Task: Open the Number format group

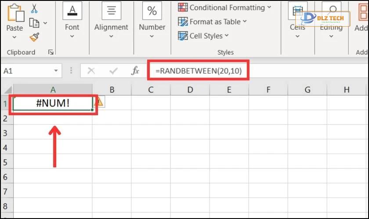Action: [152, 21]
